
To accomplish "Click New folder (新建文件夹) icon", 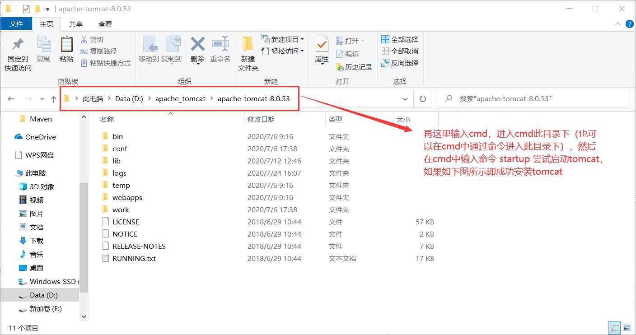I will tap(248, 44).
